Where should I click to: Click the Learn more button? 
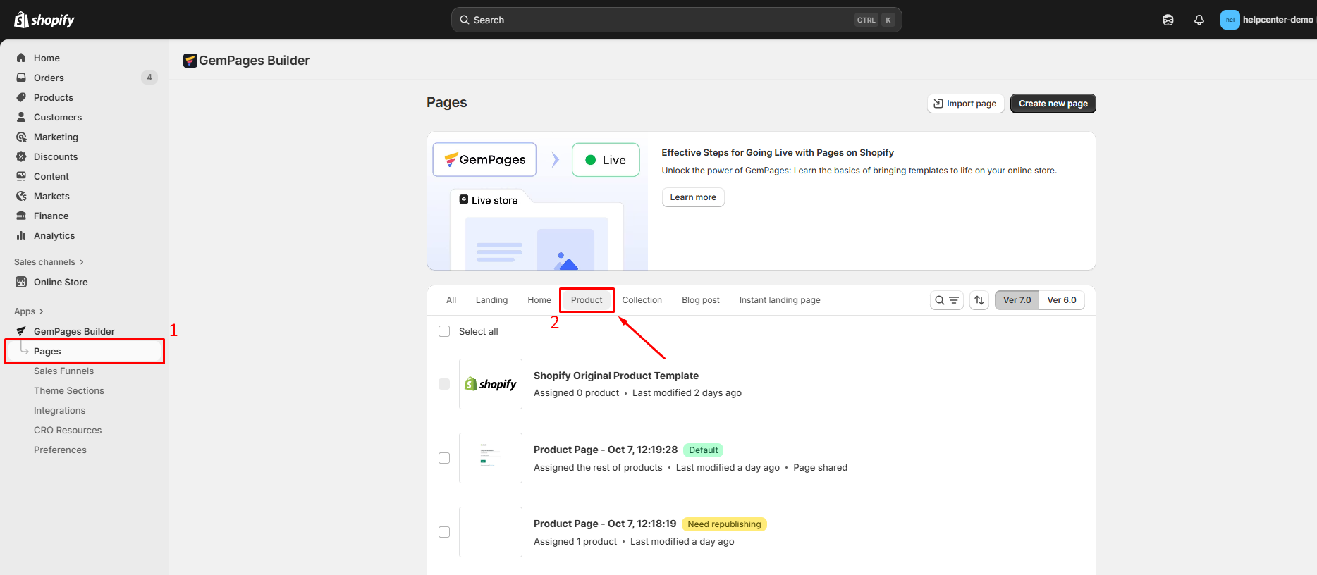(x=692, y=197)
